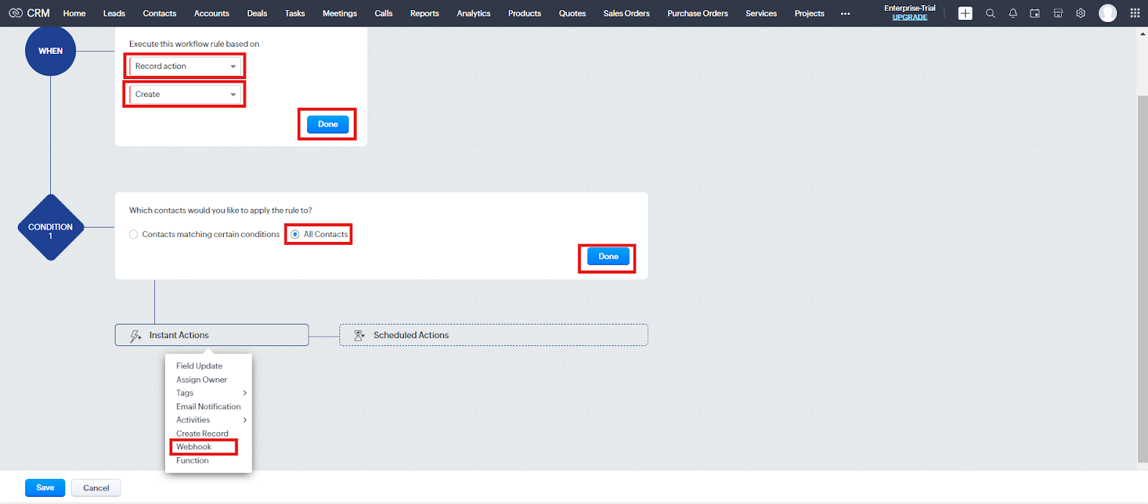Go to the Sales Orders tab
This screenshot has width=1148, height=504.
(x=626, y=14)
